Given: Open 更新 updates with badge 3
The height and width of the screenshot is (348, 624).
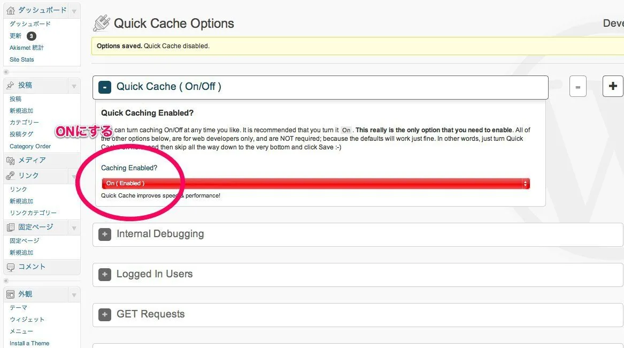Looking at the screenshot, I should [16, 36].
